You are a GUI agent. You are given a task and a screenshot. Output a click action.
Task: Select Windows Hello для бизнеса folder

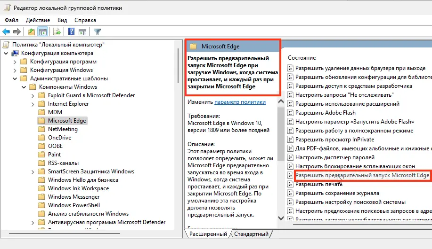tap(83, 180)
